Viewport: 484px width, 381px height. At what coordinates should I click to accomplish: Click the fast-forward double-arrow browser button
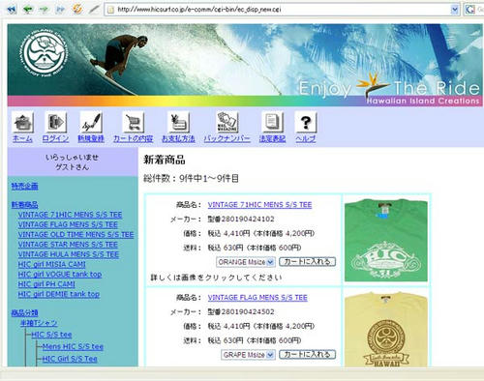point(60,10)
